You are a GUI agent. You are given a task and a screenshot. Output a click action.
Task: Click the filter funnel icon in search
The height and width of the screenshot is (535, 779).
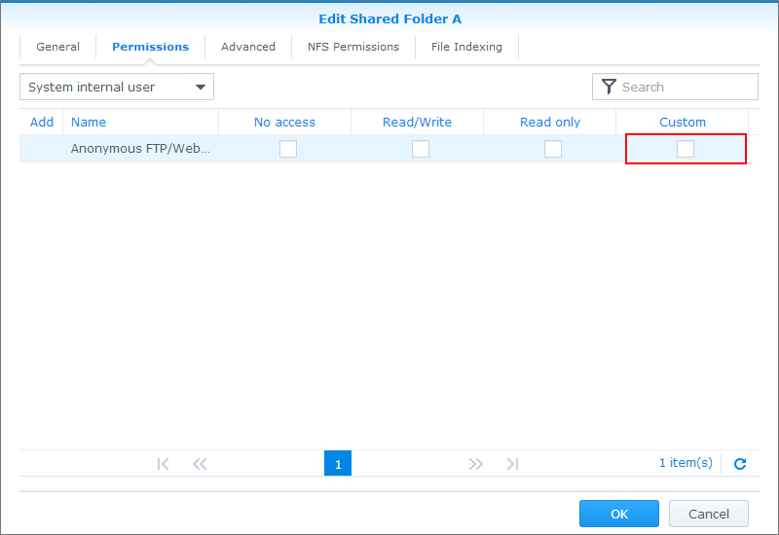point(609,87)
